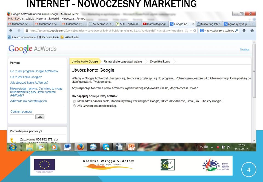This screenshot has width=263, height=182.
Task: Click the PL language indicator in tray
Action: 201,147
